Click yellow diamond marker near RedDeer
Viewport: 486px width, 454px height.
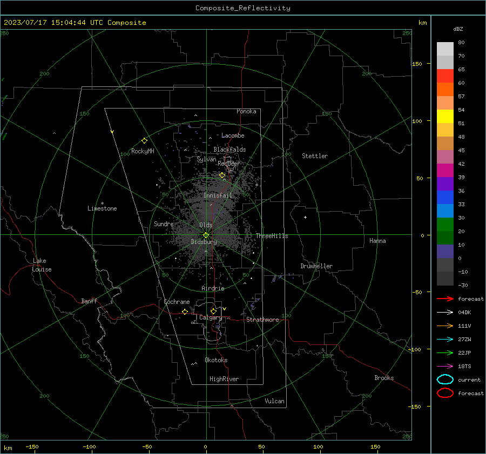pos(222,175)
